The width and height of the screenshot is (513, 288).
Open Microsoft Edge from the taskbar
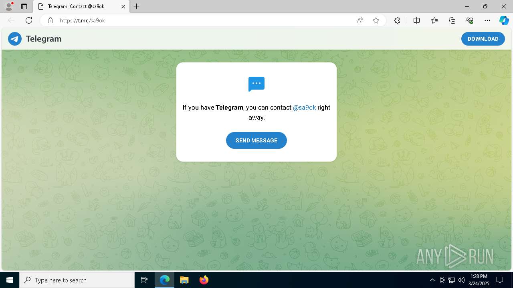tap(165, 280)
